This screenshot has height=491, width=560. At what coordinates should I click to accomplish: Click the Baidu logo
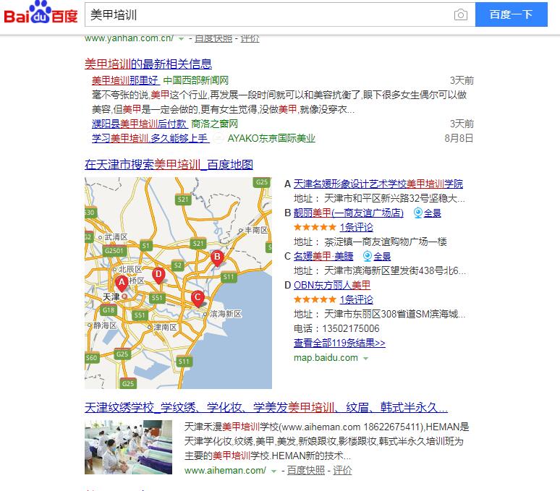[41, 15]
